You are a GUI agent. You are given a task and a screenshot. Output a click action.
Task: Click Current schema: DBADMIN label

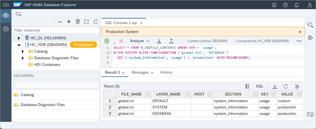coord(207,41)
